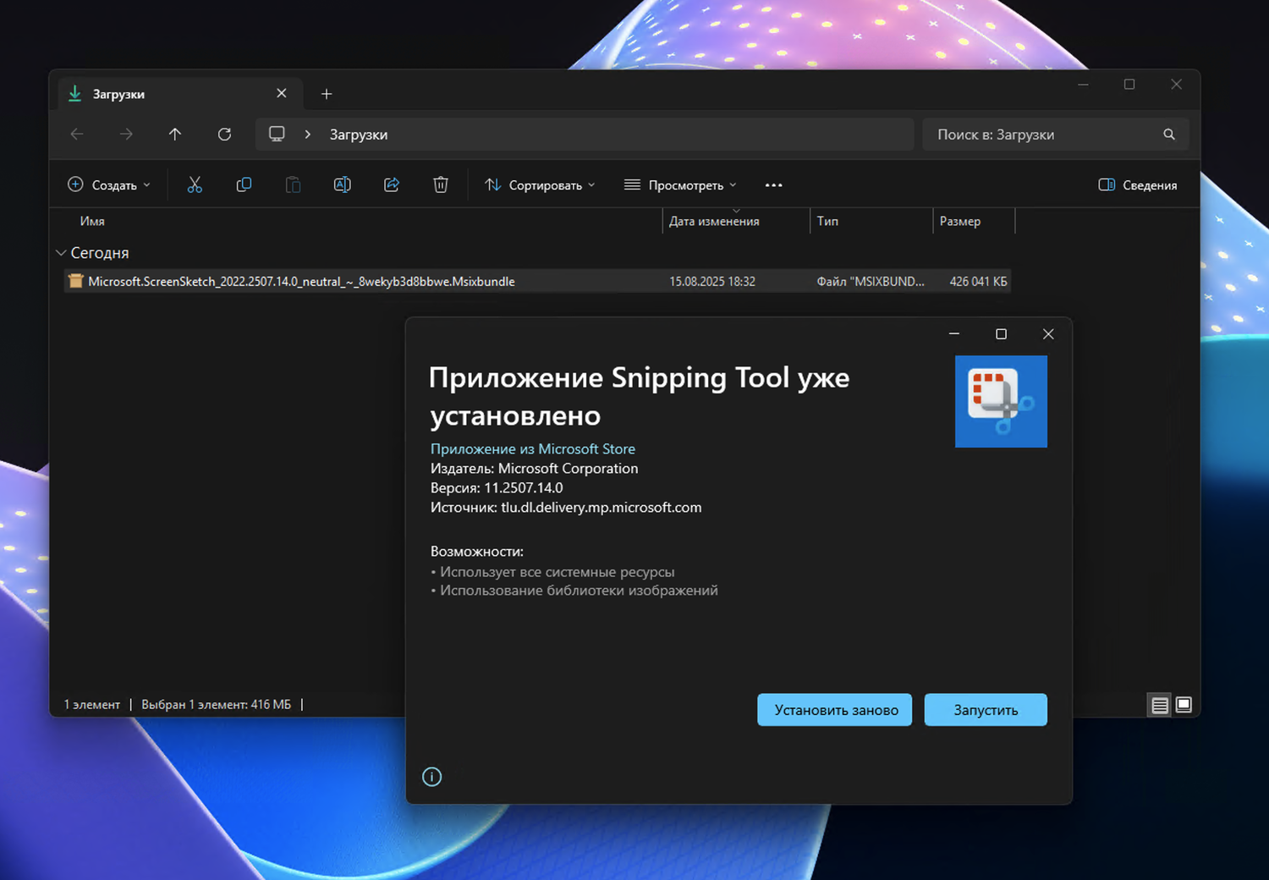Go up one folder level
Viewport: 1269px width, 880px height.
(175, 135)
